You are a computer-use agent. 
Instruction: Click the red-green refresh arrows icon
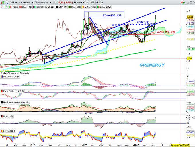(183, 3)
